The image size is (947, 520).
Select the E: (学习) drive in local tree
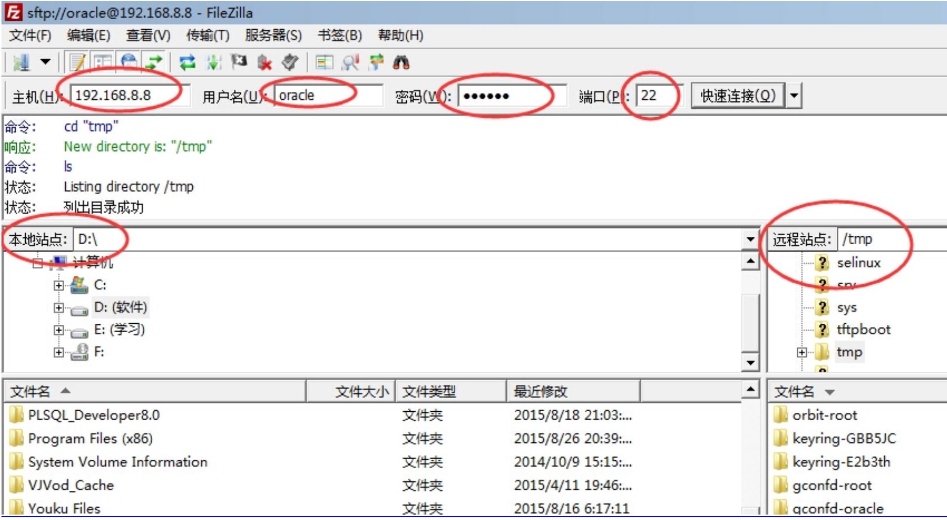tap(119, 330)
